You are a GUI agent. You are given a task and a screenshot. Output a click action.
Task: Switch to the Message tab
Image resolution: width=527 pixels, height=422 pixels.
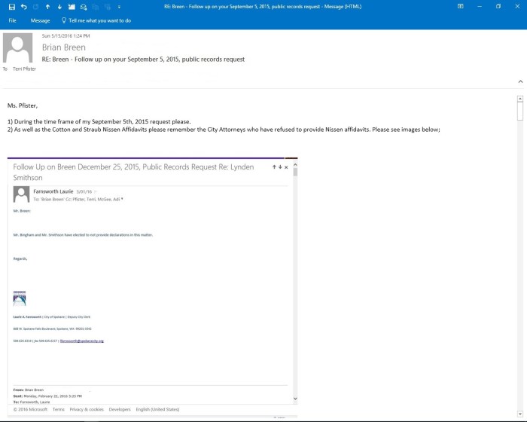click(40, 21)
